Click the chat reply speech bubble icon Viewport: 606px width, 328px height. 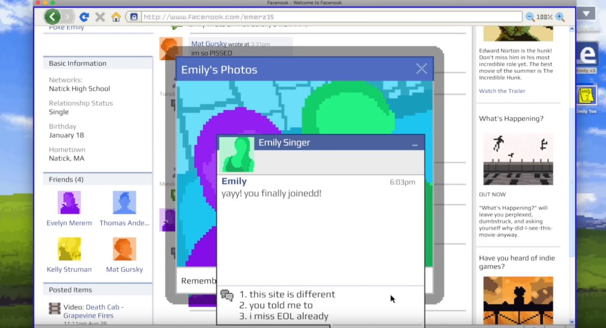(x=227, y=295)
